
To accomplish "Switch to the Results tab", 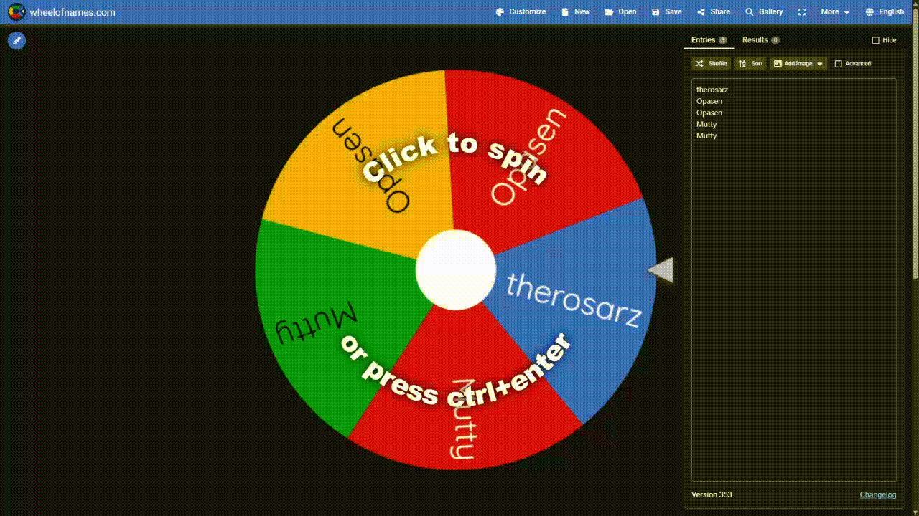I will coord(760,40).
